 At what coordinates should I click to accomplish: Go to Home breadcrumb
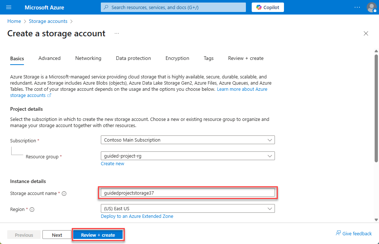(14, 21)
